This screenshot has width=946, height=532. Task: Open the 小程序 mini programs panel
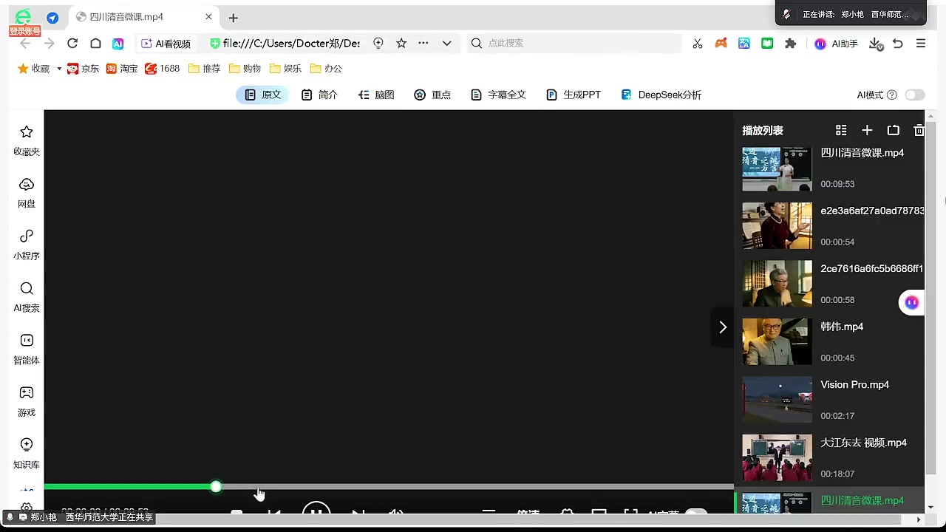27,245
